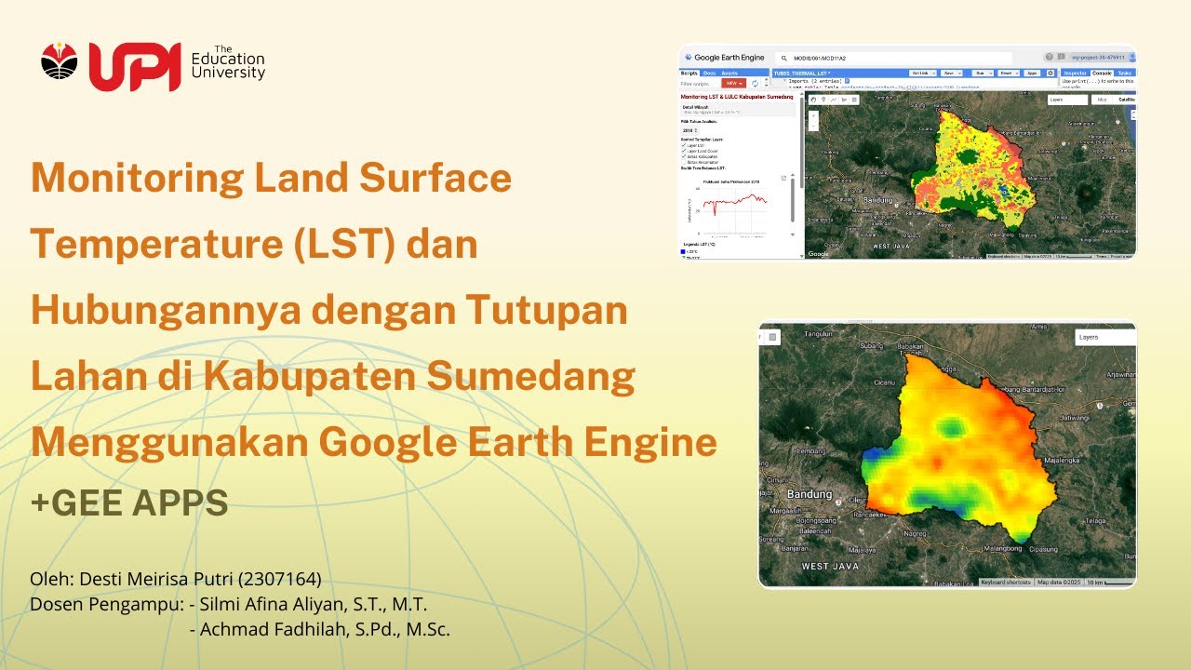Select the draw line tool
This screenshot has width=1191, height=670.
[x=834, y=100]
